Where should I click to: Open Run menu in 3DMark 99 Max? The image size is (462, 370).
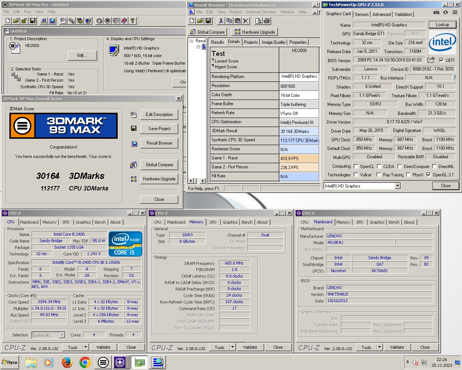[x=28, y=12]
